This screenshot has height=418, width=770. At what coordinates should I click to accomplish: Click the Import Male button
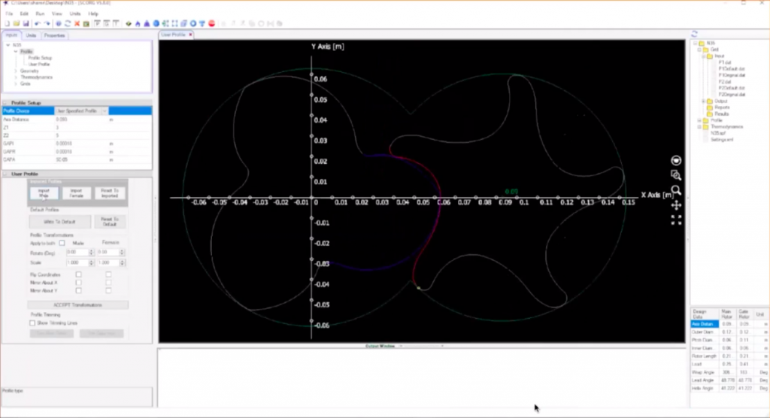(x=44, y=193)
